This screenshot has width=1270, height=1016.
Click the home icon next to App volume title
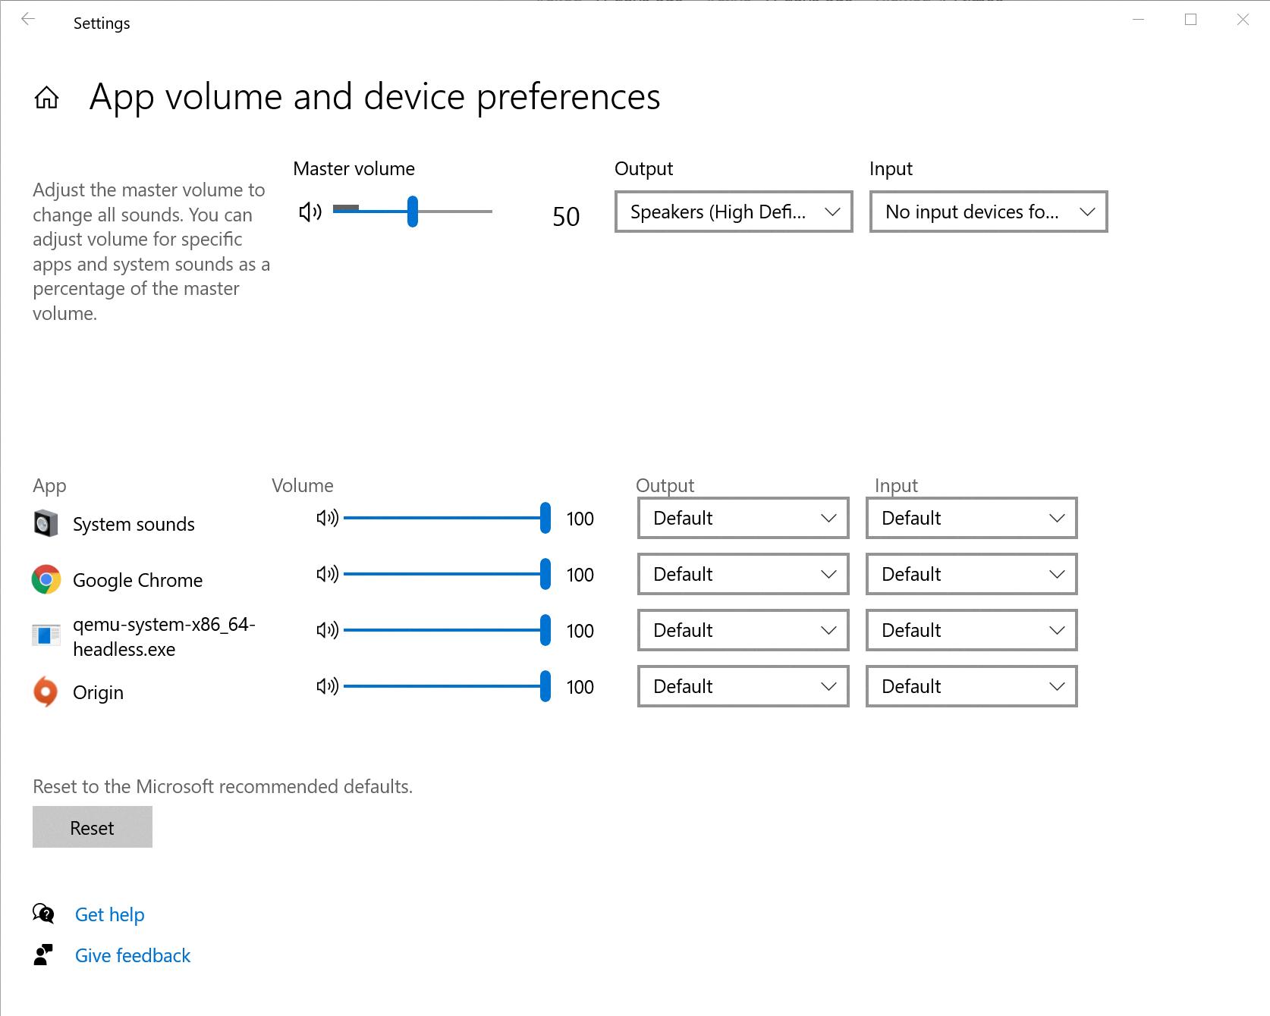click(46, 97)
